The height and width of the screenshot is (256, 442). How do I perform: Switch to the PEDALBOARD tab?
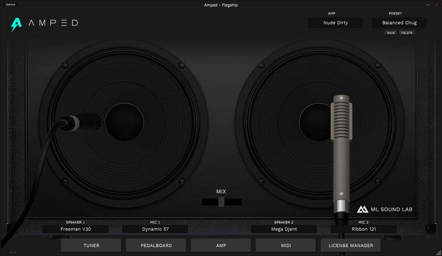(x=156, y=246)
